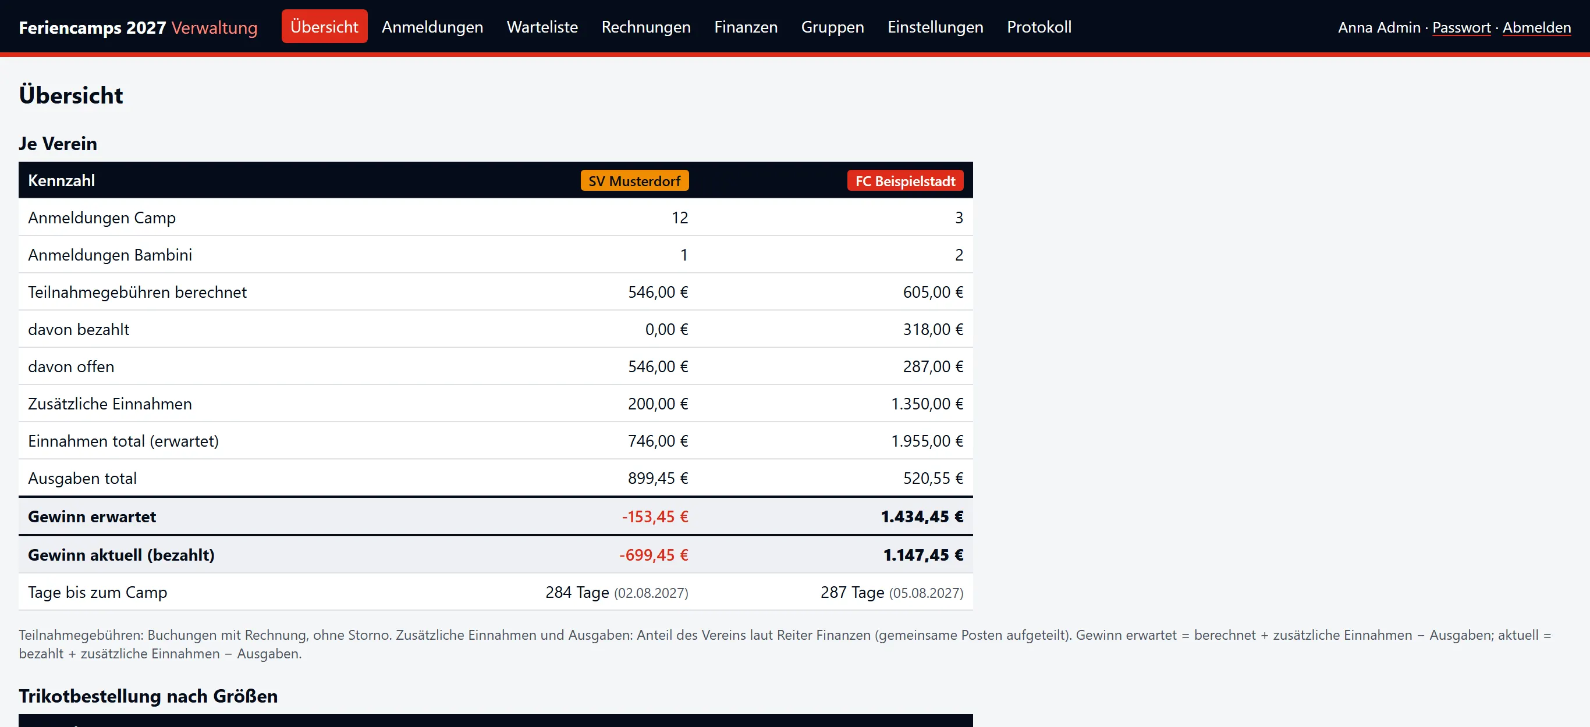Click the davon bezahlt label

79,329
